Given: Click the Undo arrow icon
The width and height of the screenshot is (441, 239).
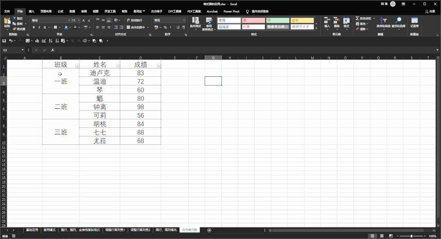Looking at the screenshot, I should click(x=11, y=41).
